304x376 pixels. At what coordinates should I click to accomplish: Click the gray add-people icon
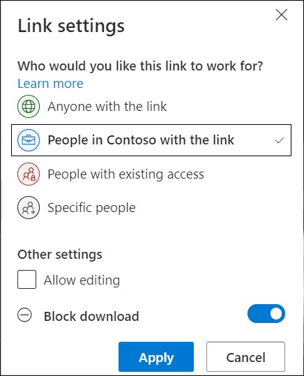click(x=29, y=207)
